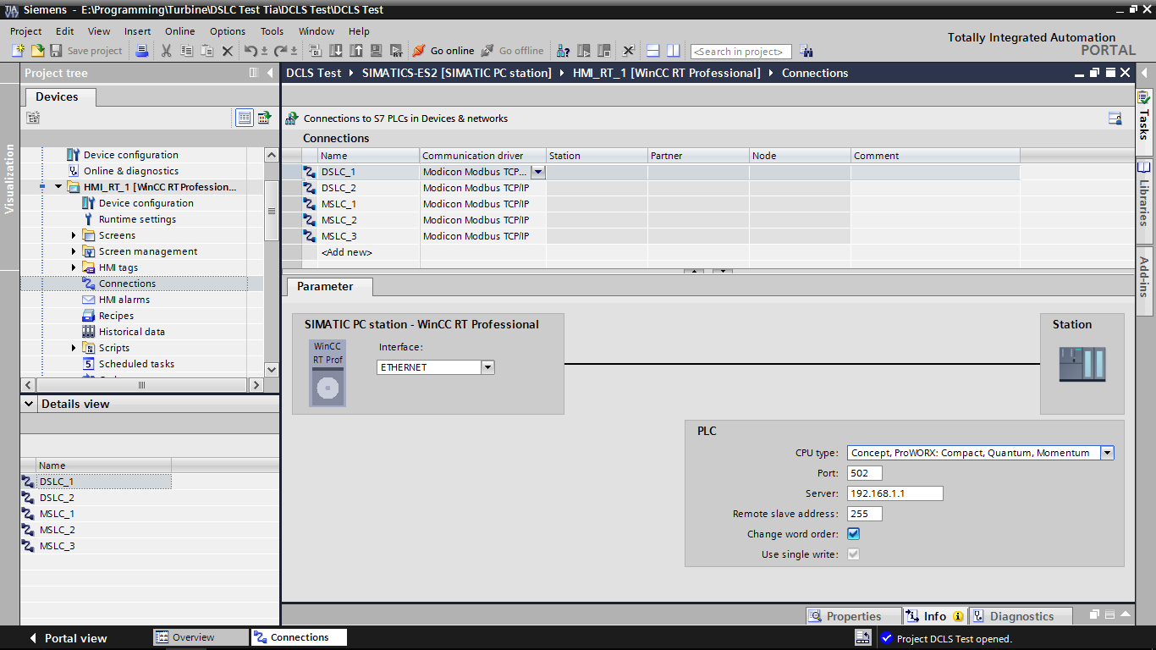Click the editor toolbar icon at far right
Image resolution: width=1156 pixels, height=650 pixels.
tap(1115, 118)
